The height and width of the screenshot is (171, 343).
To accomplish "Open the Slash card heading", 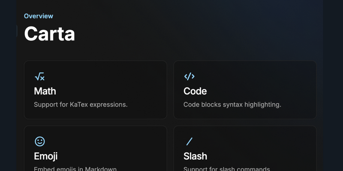I will coord(196,156).
